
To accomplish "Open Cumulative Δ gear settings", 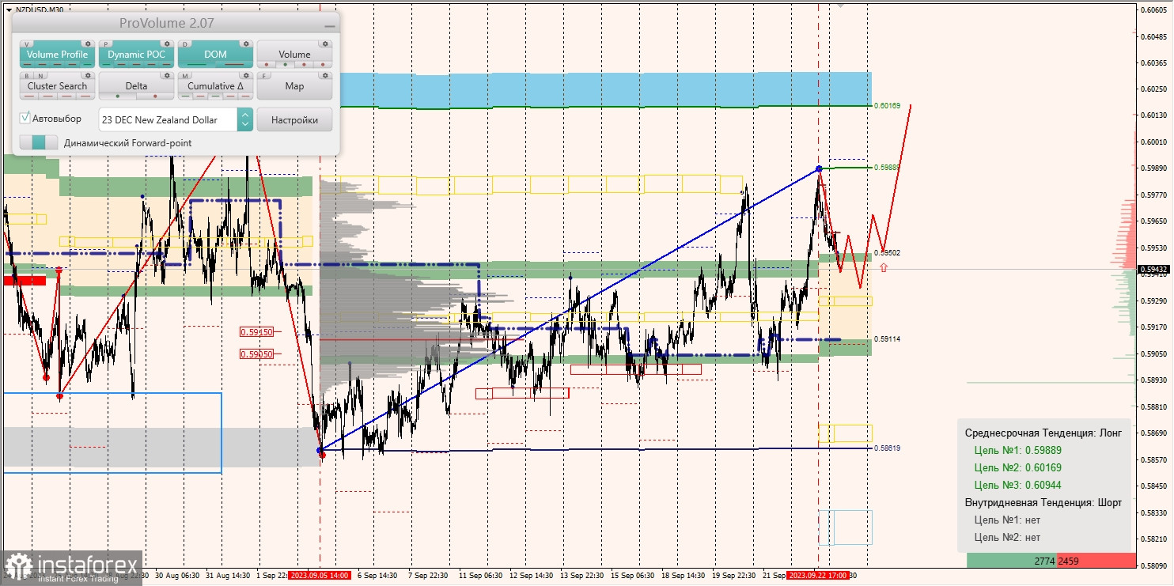I will click(246, 76).
